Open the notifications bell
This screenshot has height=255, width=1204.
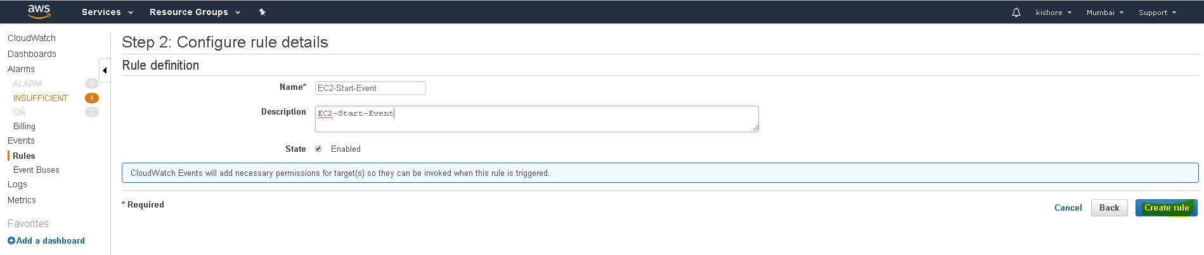pos(1016,12)
